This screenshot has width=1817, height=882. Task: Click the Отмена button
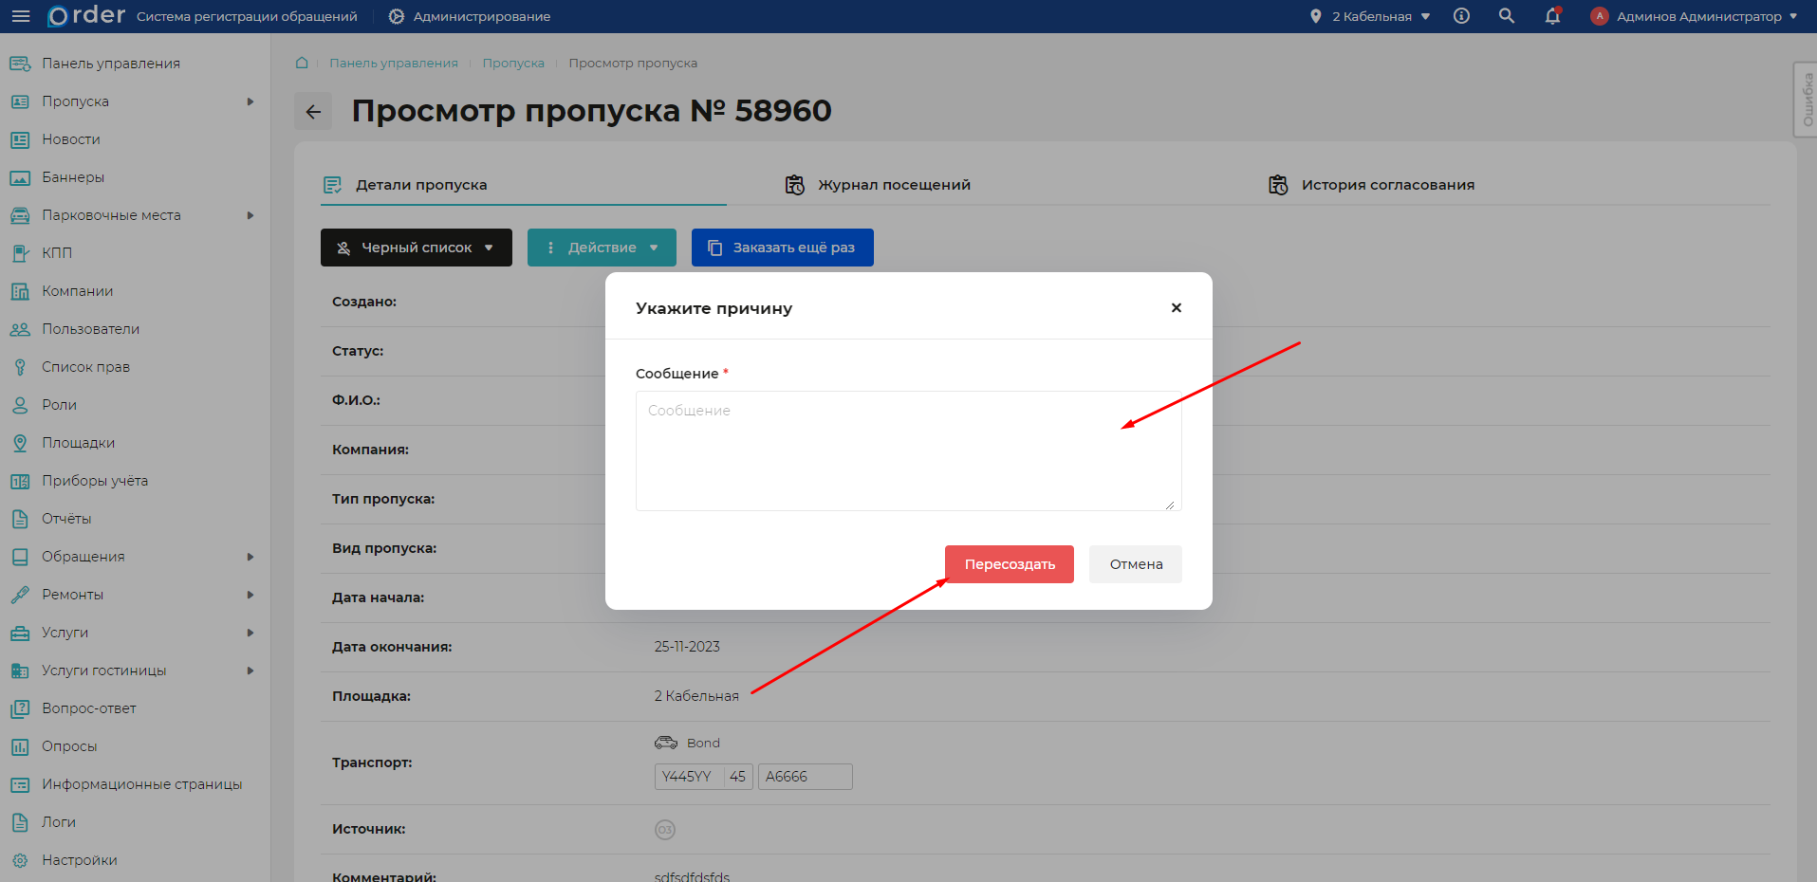(x=1135, y=564)
